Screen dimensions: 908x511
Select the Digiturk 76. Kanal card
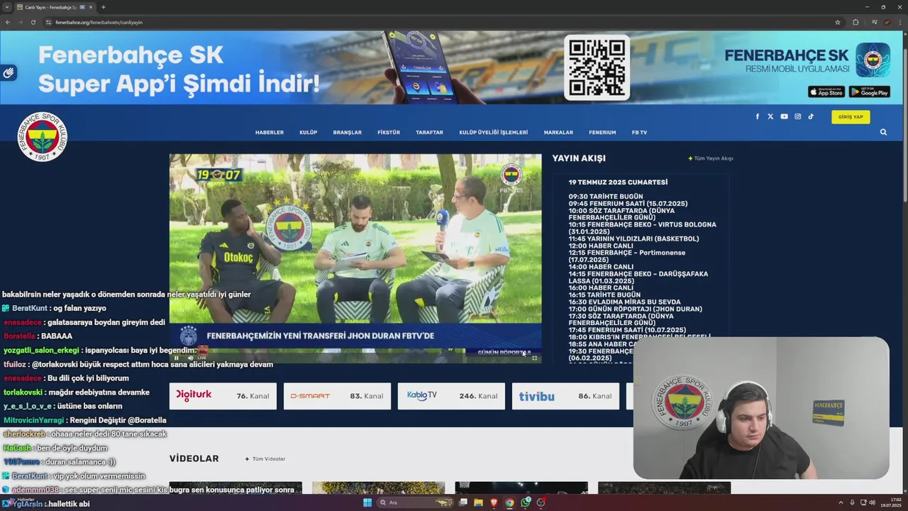(x=223, y=396)
